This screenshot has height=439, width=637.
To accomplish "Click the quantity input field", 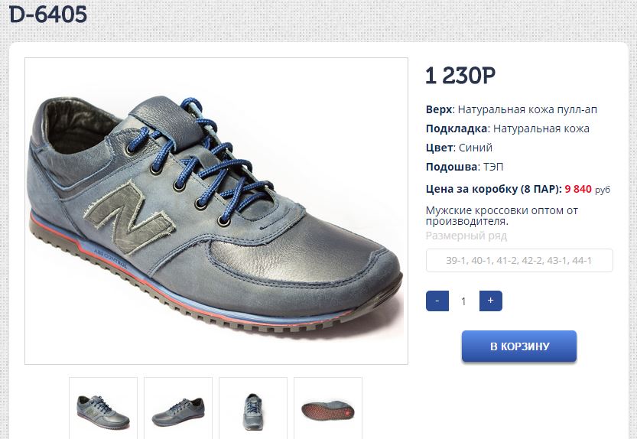I will click(463, 301).
